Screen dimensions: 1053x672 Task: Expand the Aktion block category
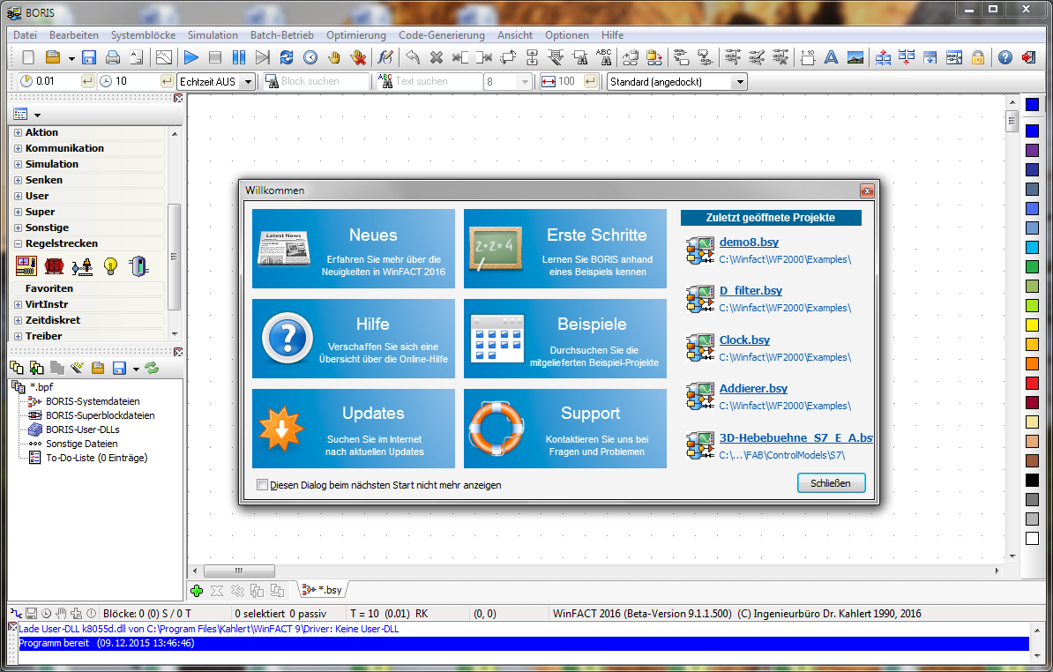pyautogui.click(x=19, y=133)
